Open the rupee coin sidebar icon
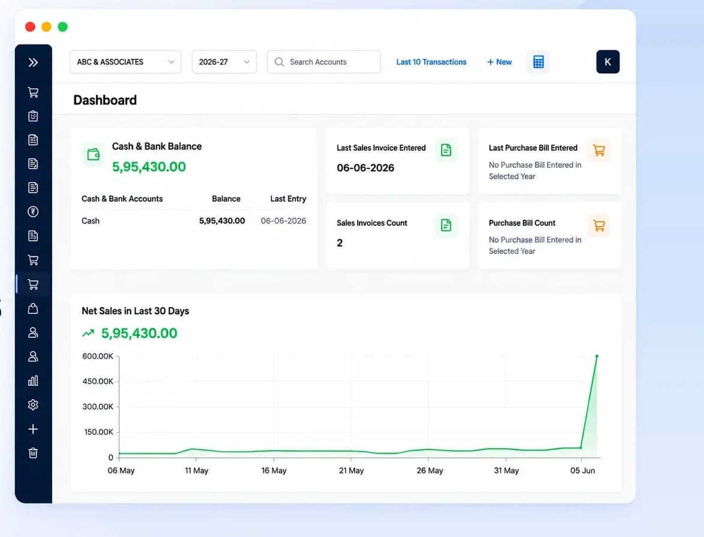Viewport: 704px width, 537px height. pyautogui.click(x=33, y=212)
